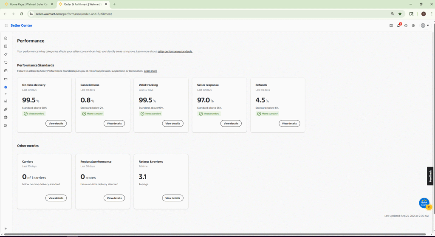Click the price tag icon in sidebar

[x=6, y=54]
